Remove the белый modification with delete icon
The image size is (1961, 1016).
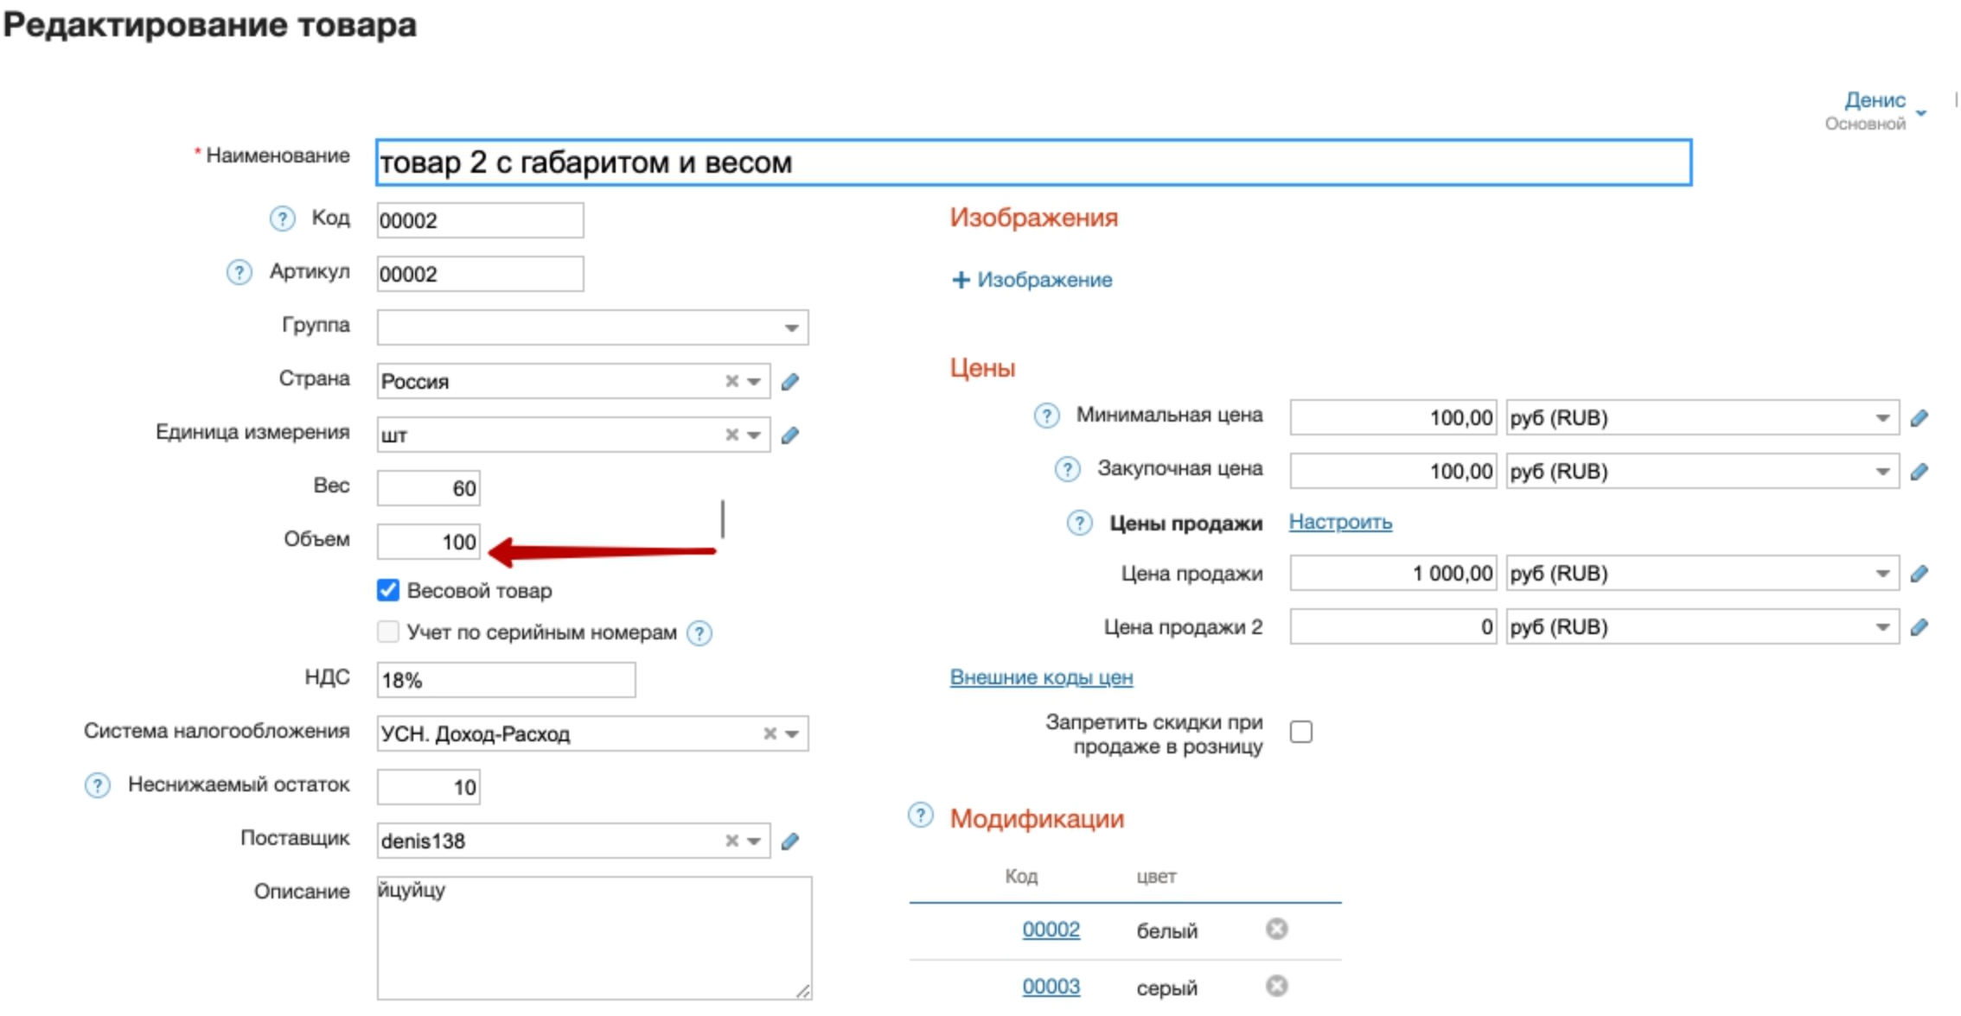(1276, 929)
